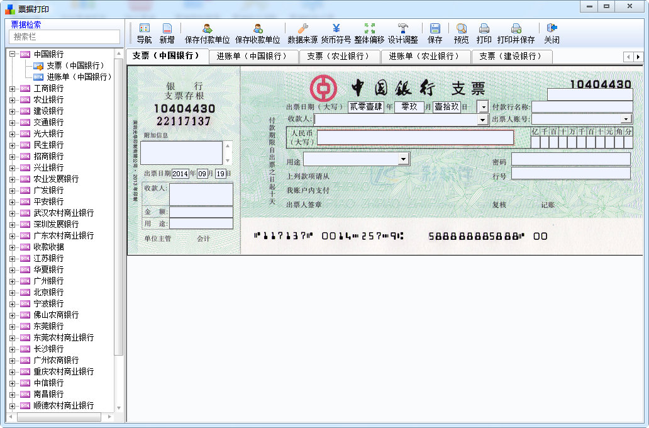The width and height of the screenshot is (649, 428).
Task: Open 设计调整 design adjustment tool
Action: pos(402,33)
